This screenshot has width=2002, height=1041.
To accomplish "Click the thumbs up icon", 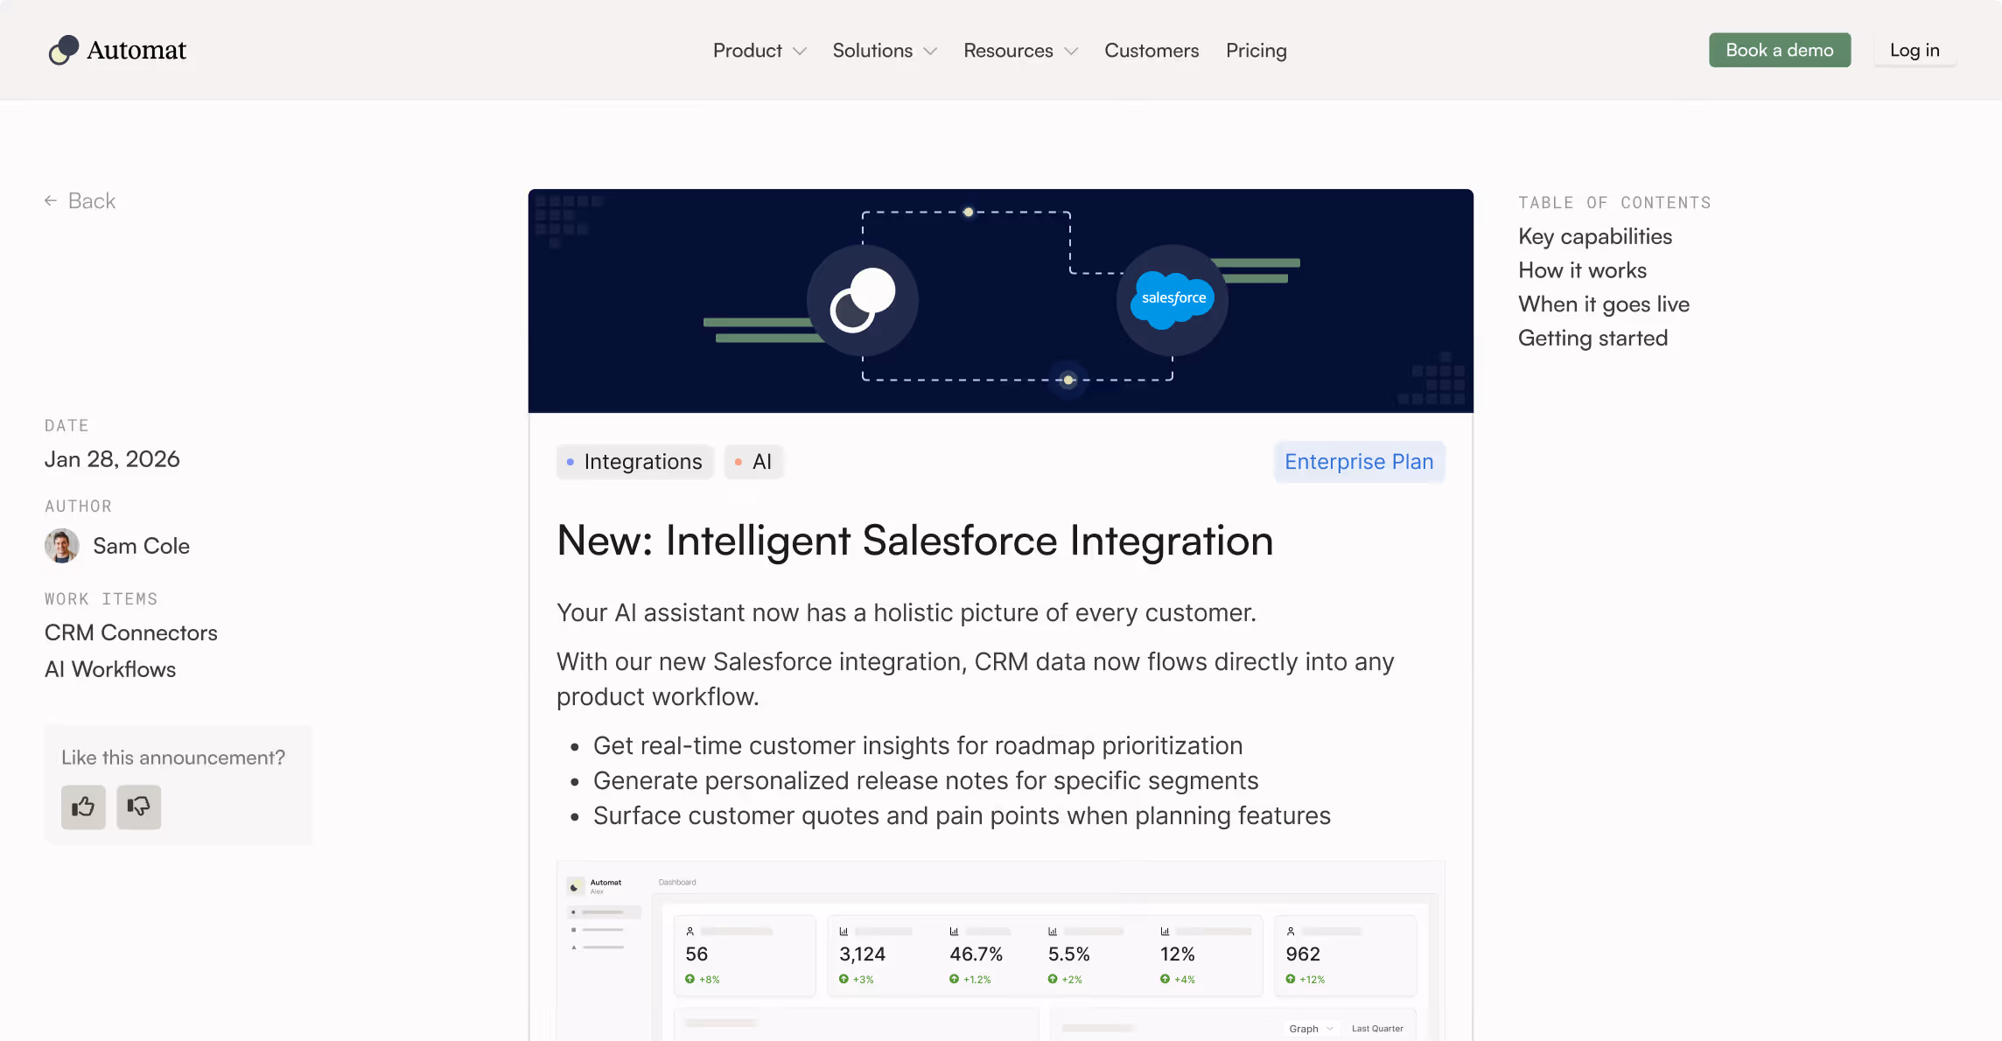I will tap(83, 807).
